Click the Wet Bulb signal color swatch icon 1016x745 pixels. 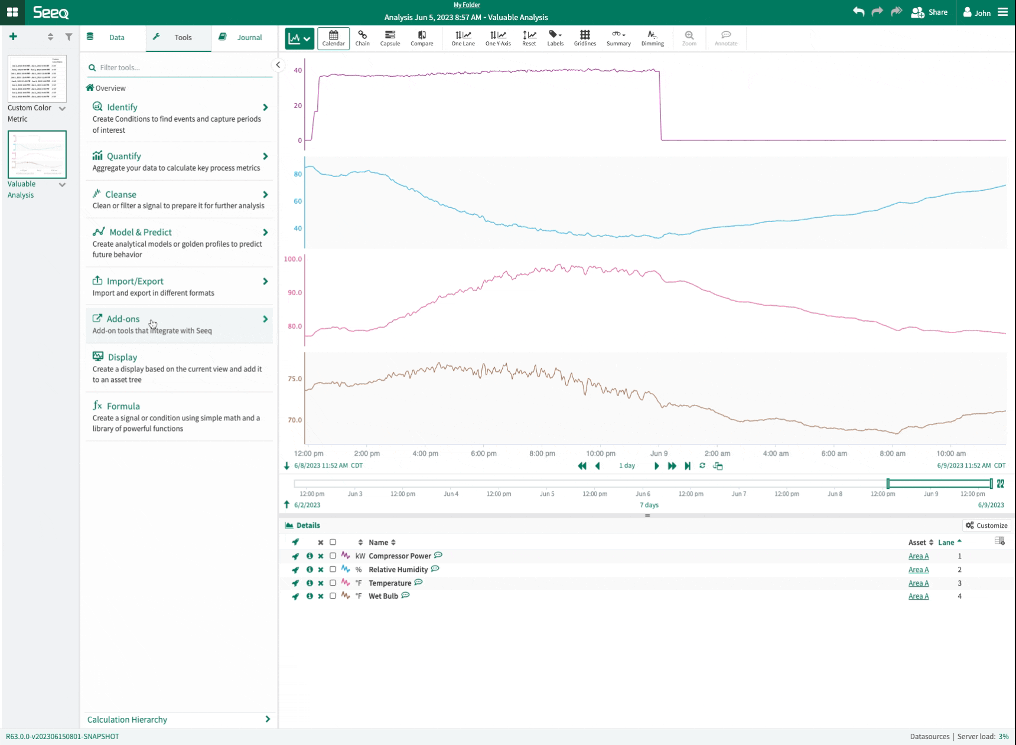coord(346,596)
